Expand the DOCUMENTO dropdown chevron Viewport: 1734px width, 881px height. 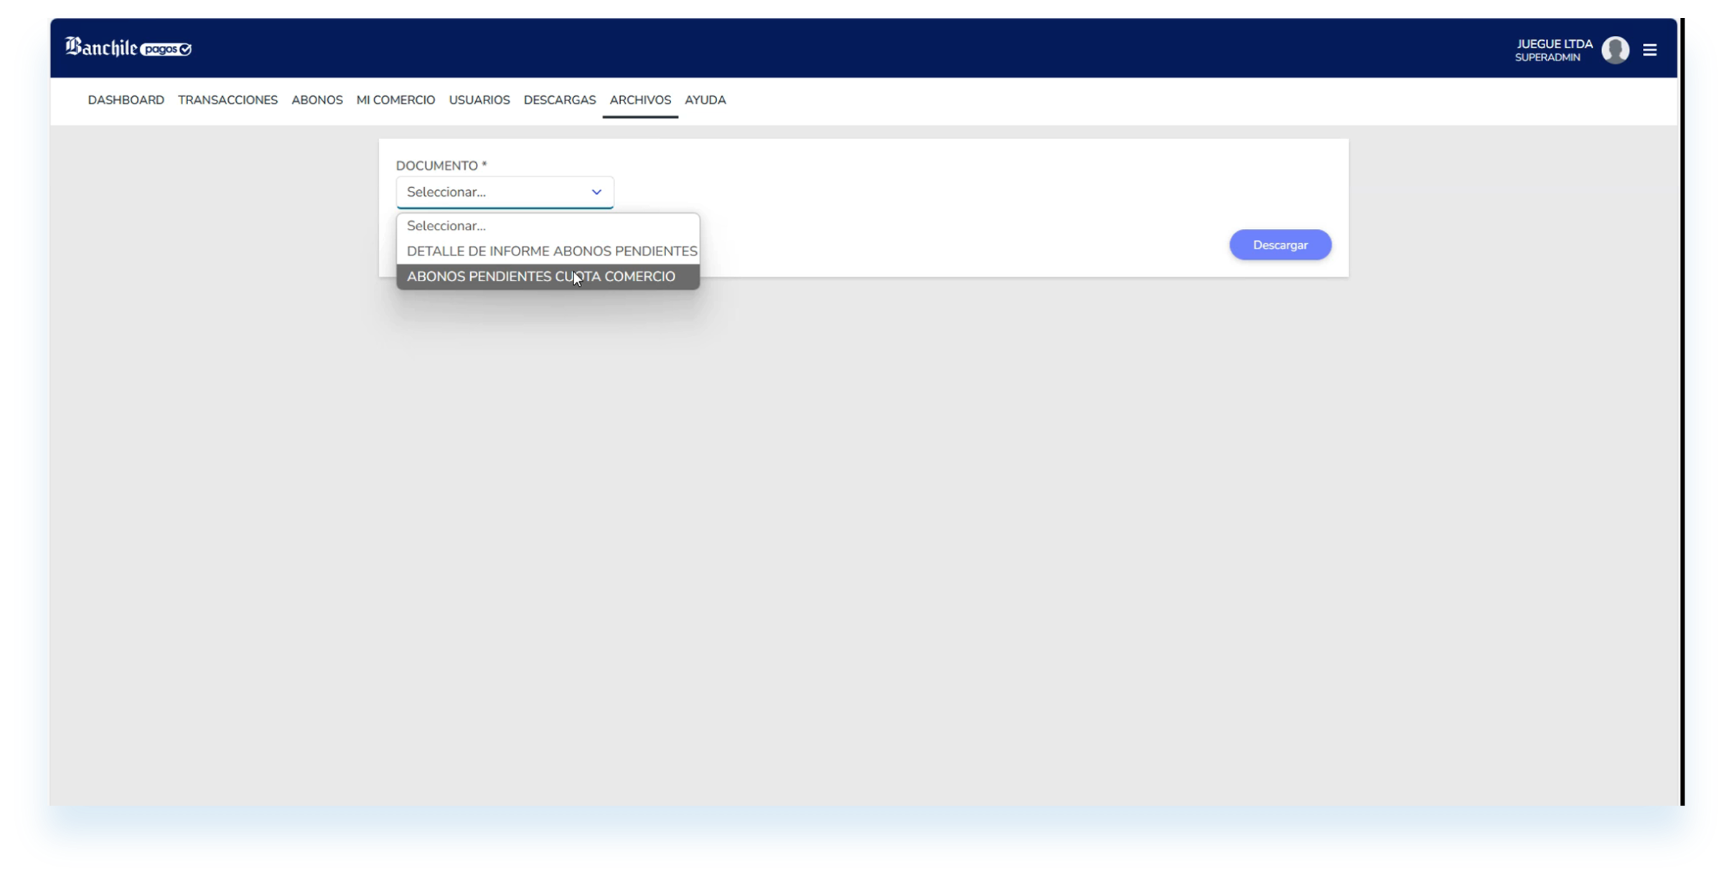tap(596, 192)
